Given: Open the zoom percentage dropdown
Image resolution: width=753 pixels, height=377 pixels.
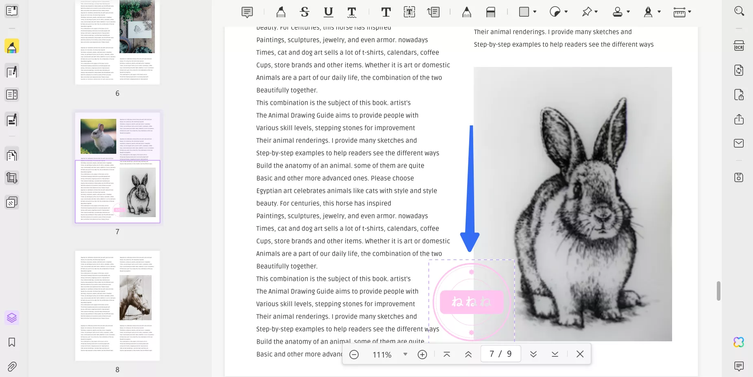Looking at the screenshot, I should pyautogui.click(x=405, y=354).
